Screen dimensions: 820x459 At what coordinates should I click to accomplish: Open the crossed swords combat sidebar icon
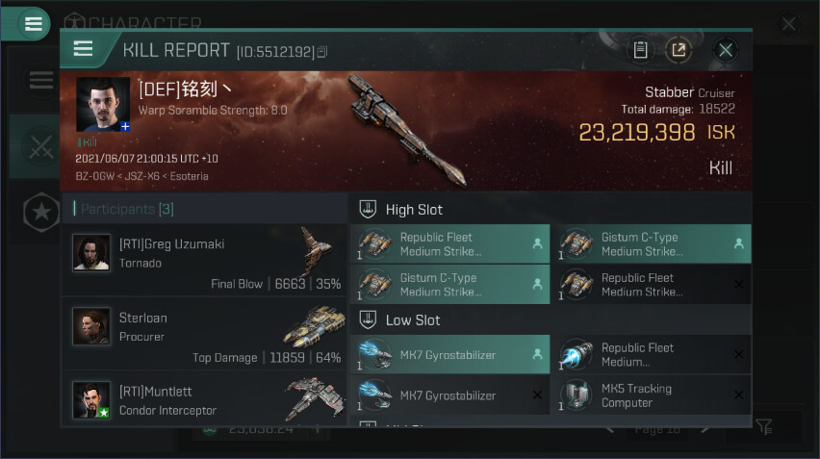40,147
